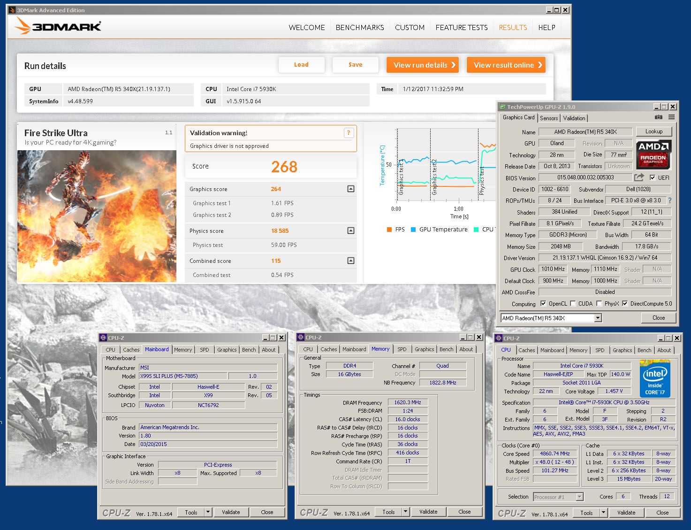
Task: Open SPD tab in the CPU-Z Memory window
Action: coord(402,349)
